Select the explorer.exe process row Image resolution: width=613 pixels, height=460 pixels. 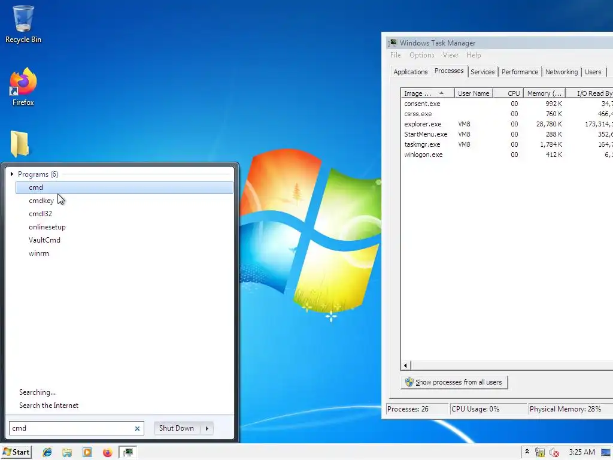coord(507,124)
